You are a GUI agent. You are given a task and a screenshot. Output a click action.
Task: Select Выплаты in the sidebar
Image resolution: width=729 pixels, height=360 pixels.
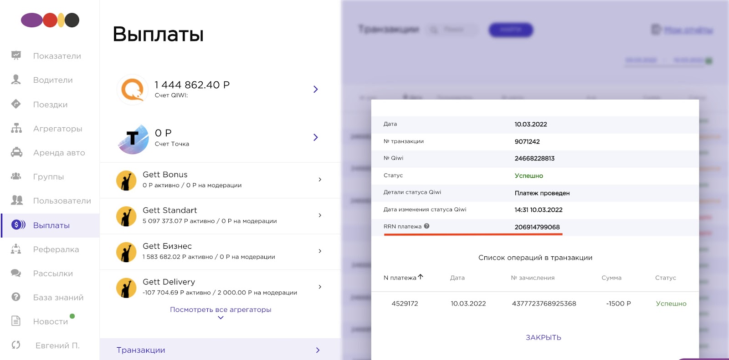[51, 225]
